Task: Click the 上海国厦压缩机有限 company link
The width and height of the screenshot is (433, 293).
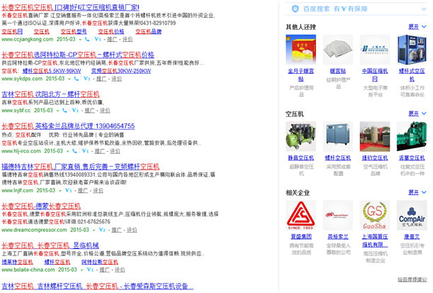Action: click(375, 241)
